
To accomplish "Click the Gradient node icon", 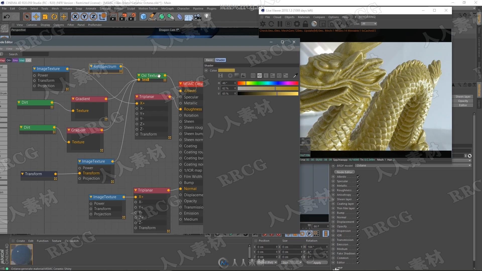I will click(x=73, y=99).
